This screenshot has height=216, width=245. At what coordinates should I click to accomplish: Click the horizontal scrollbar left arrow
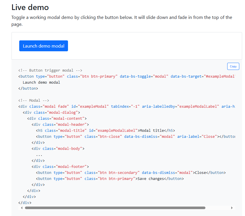point(22,208)
